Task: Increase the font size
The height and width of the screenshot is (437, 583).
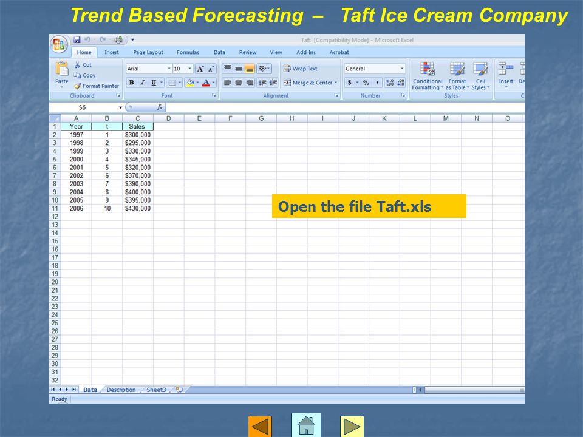Action: [200, 69]
